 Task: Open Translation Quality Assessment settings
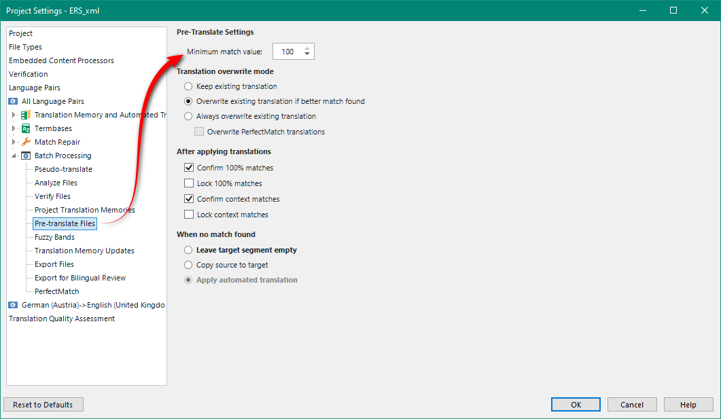62,318
